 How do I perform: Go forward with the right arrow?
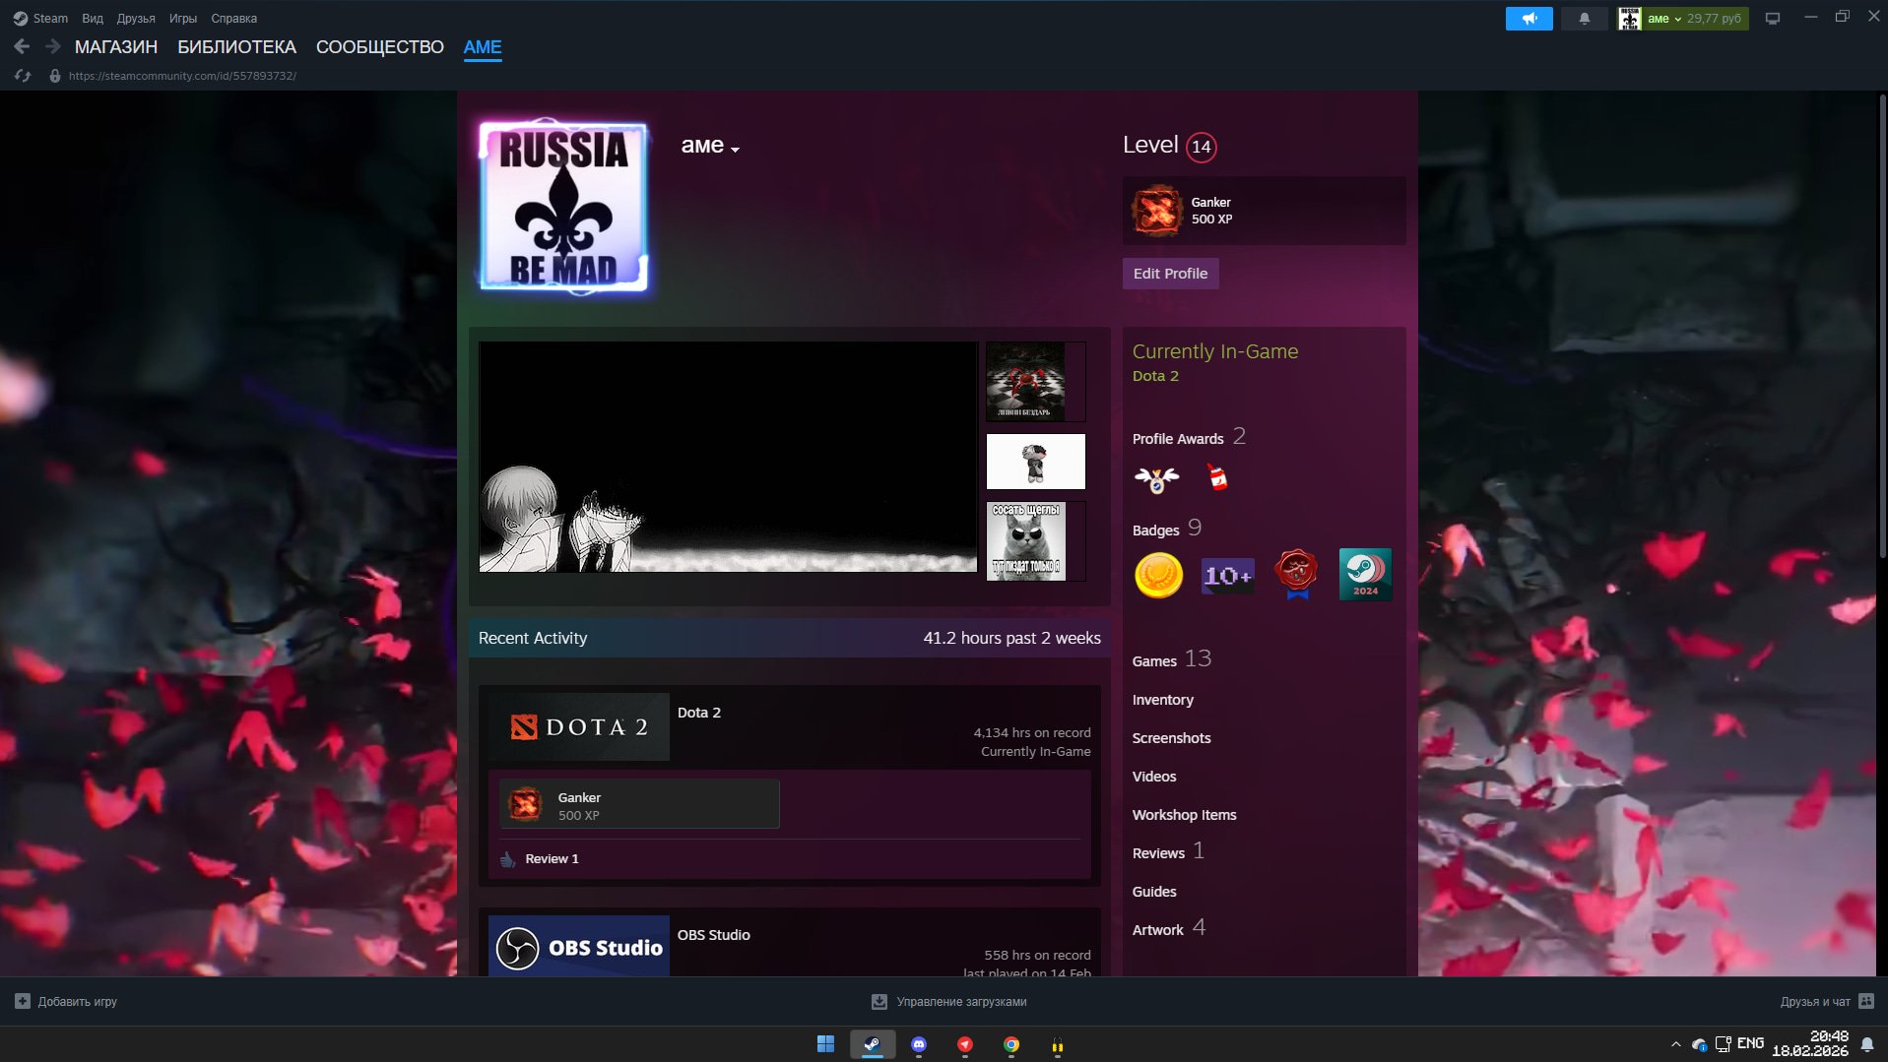pos(53,46)
